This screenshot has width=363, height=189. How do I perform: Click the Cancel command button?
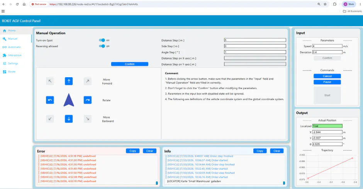tap(327, 76)
